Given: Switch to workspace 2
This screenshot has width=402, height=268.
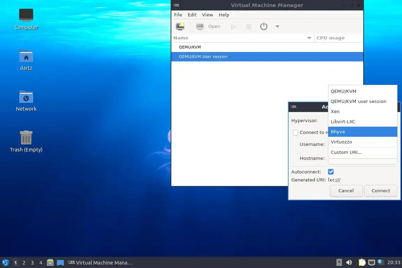Looking at the screenshot, I should 24,263.
